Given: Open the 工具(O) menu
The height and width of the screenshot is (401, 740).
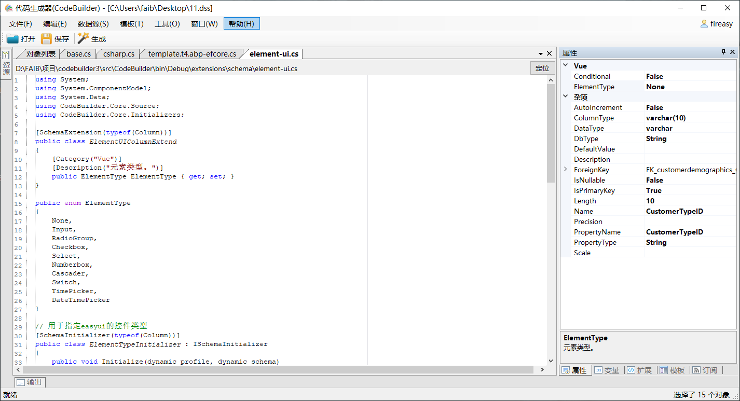Looking at the screenshot, I should (x=167, y=24).
